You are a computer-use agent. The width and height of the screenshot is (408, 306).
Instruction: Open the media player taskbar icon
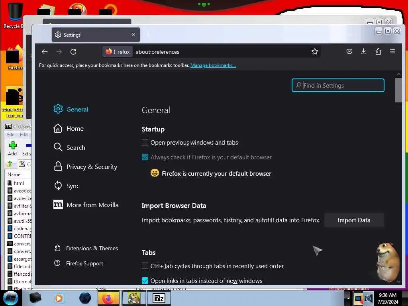pyautogui.click(x=59, y=298)
